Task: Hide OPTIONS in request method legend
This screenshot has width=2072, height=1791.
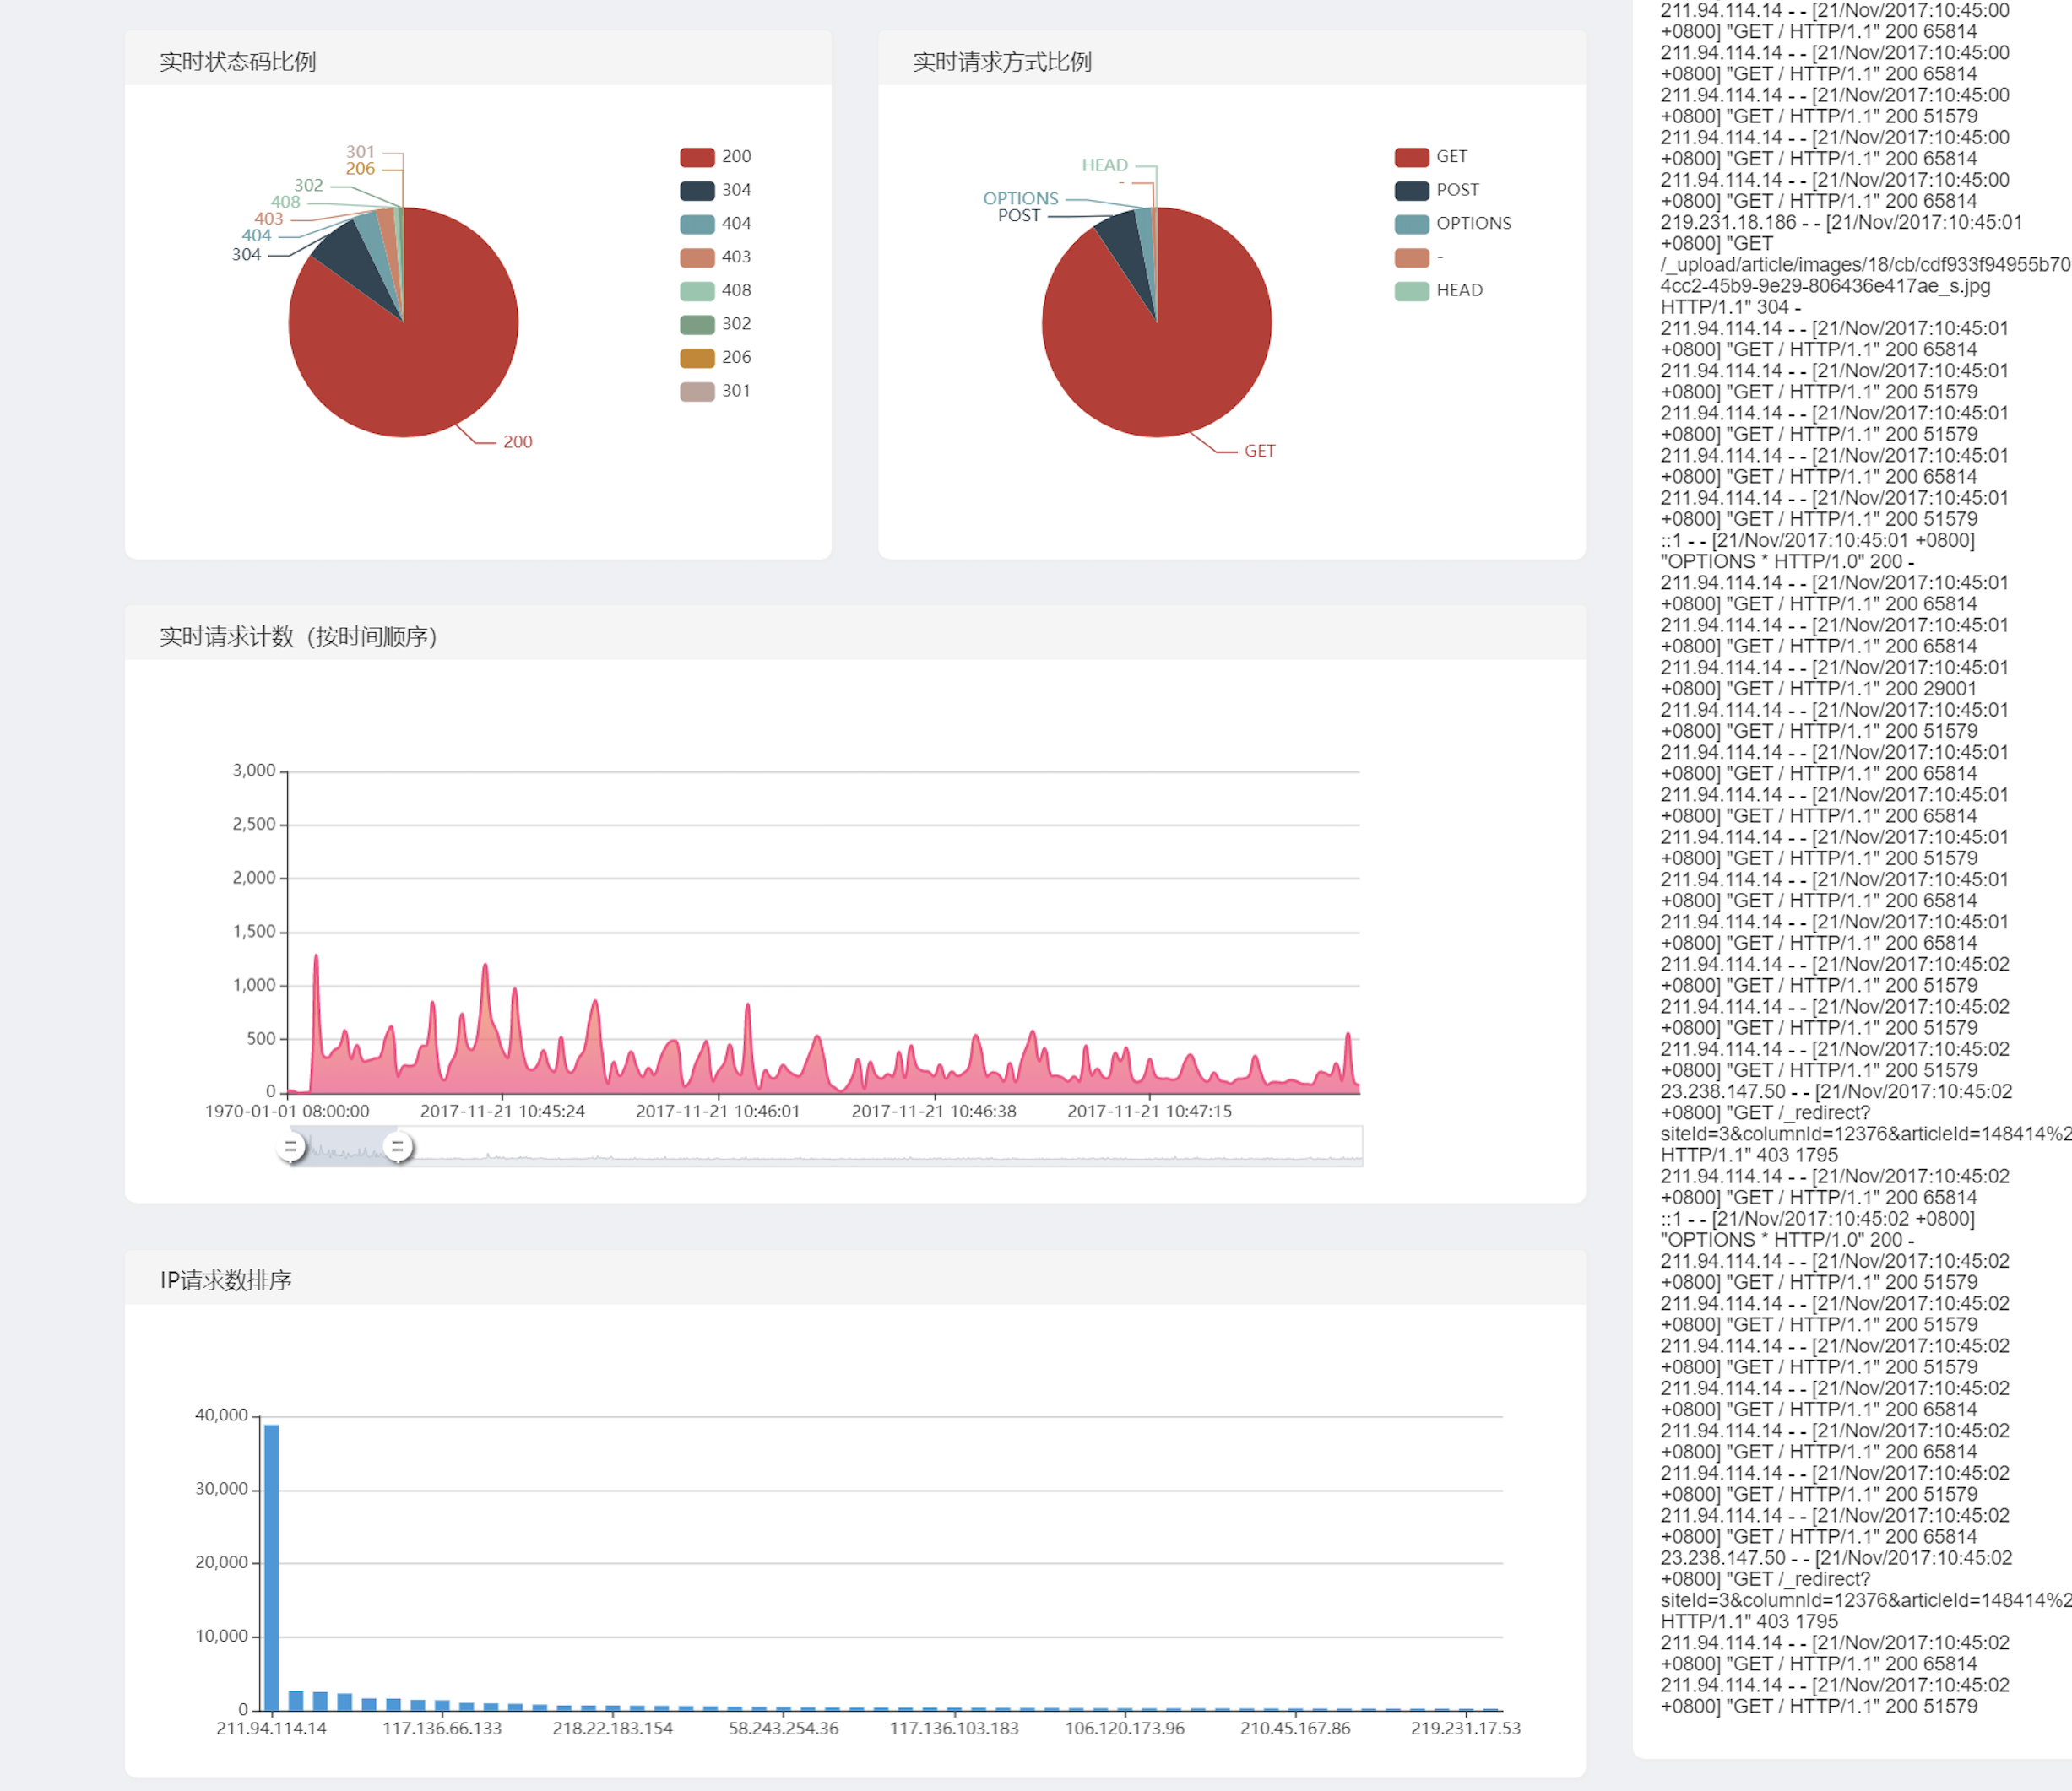Action: click(x=1411, y=224)
